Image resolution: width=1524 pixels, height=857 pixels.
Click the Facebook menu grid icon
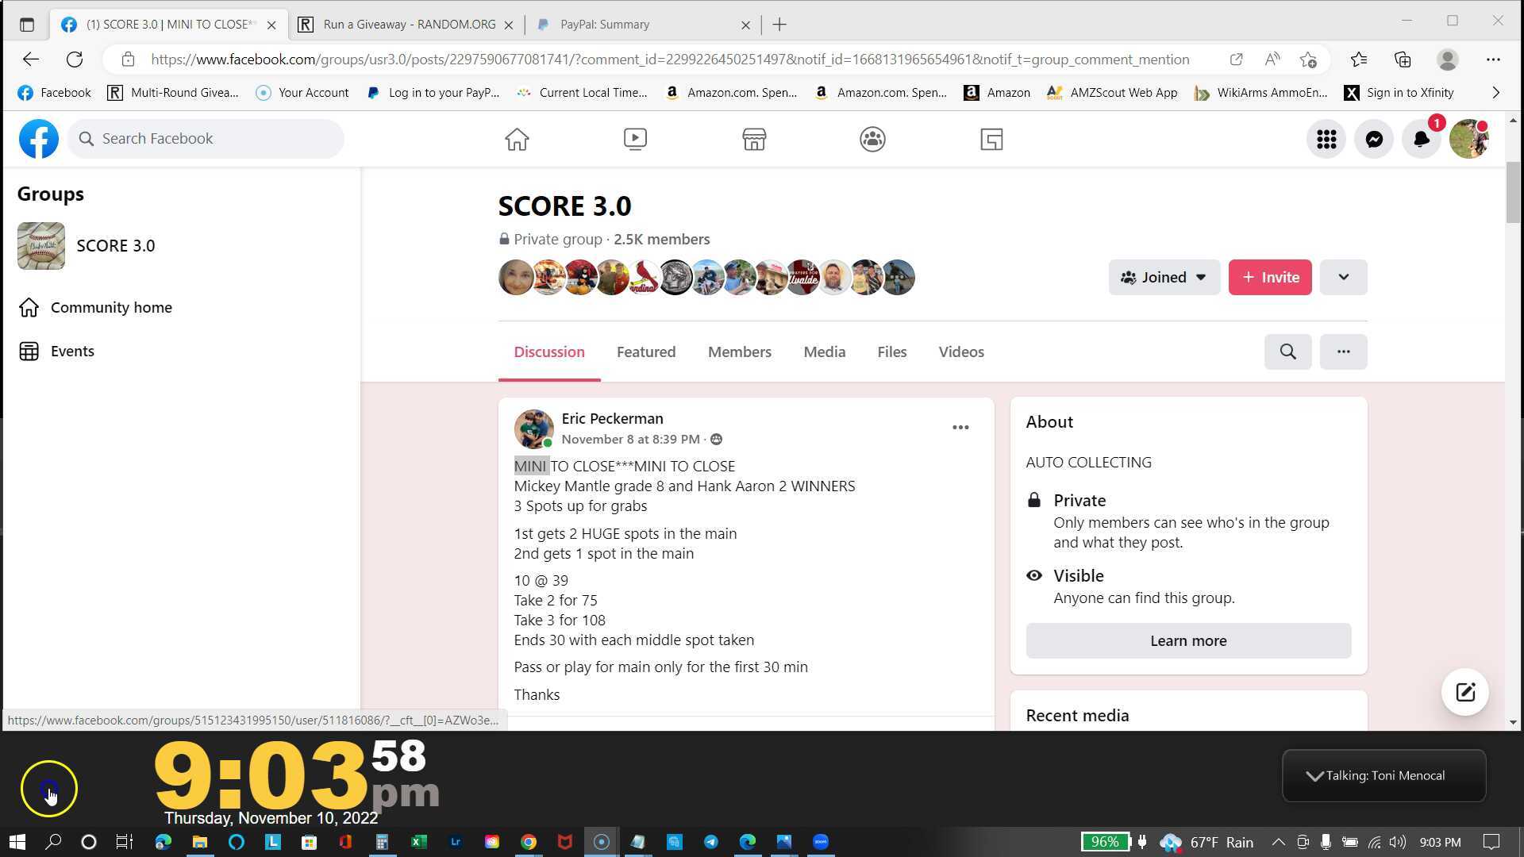pos(1326,140)
